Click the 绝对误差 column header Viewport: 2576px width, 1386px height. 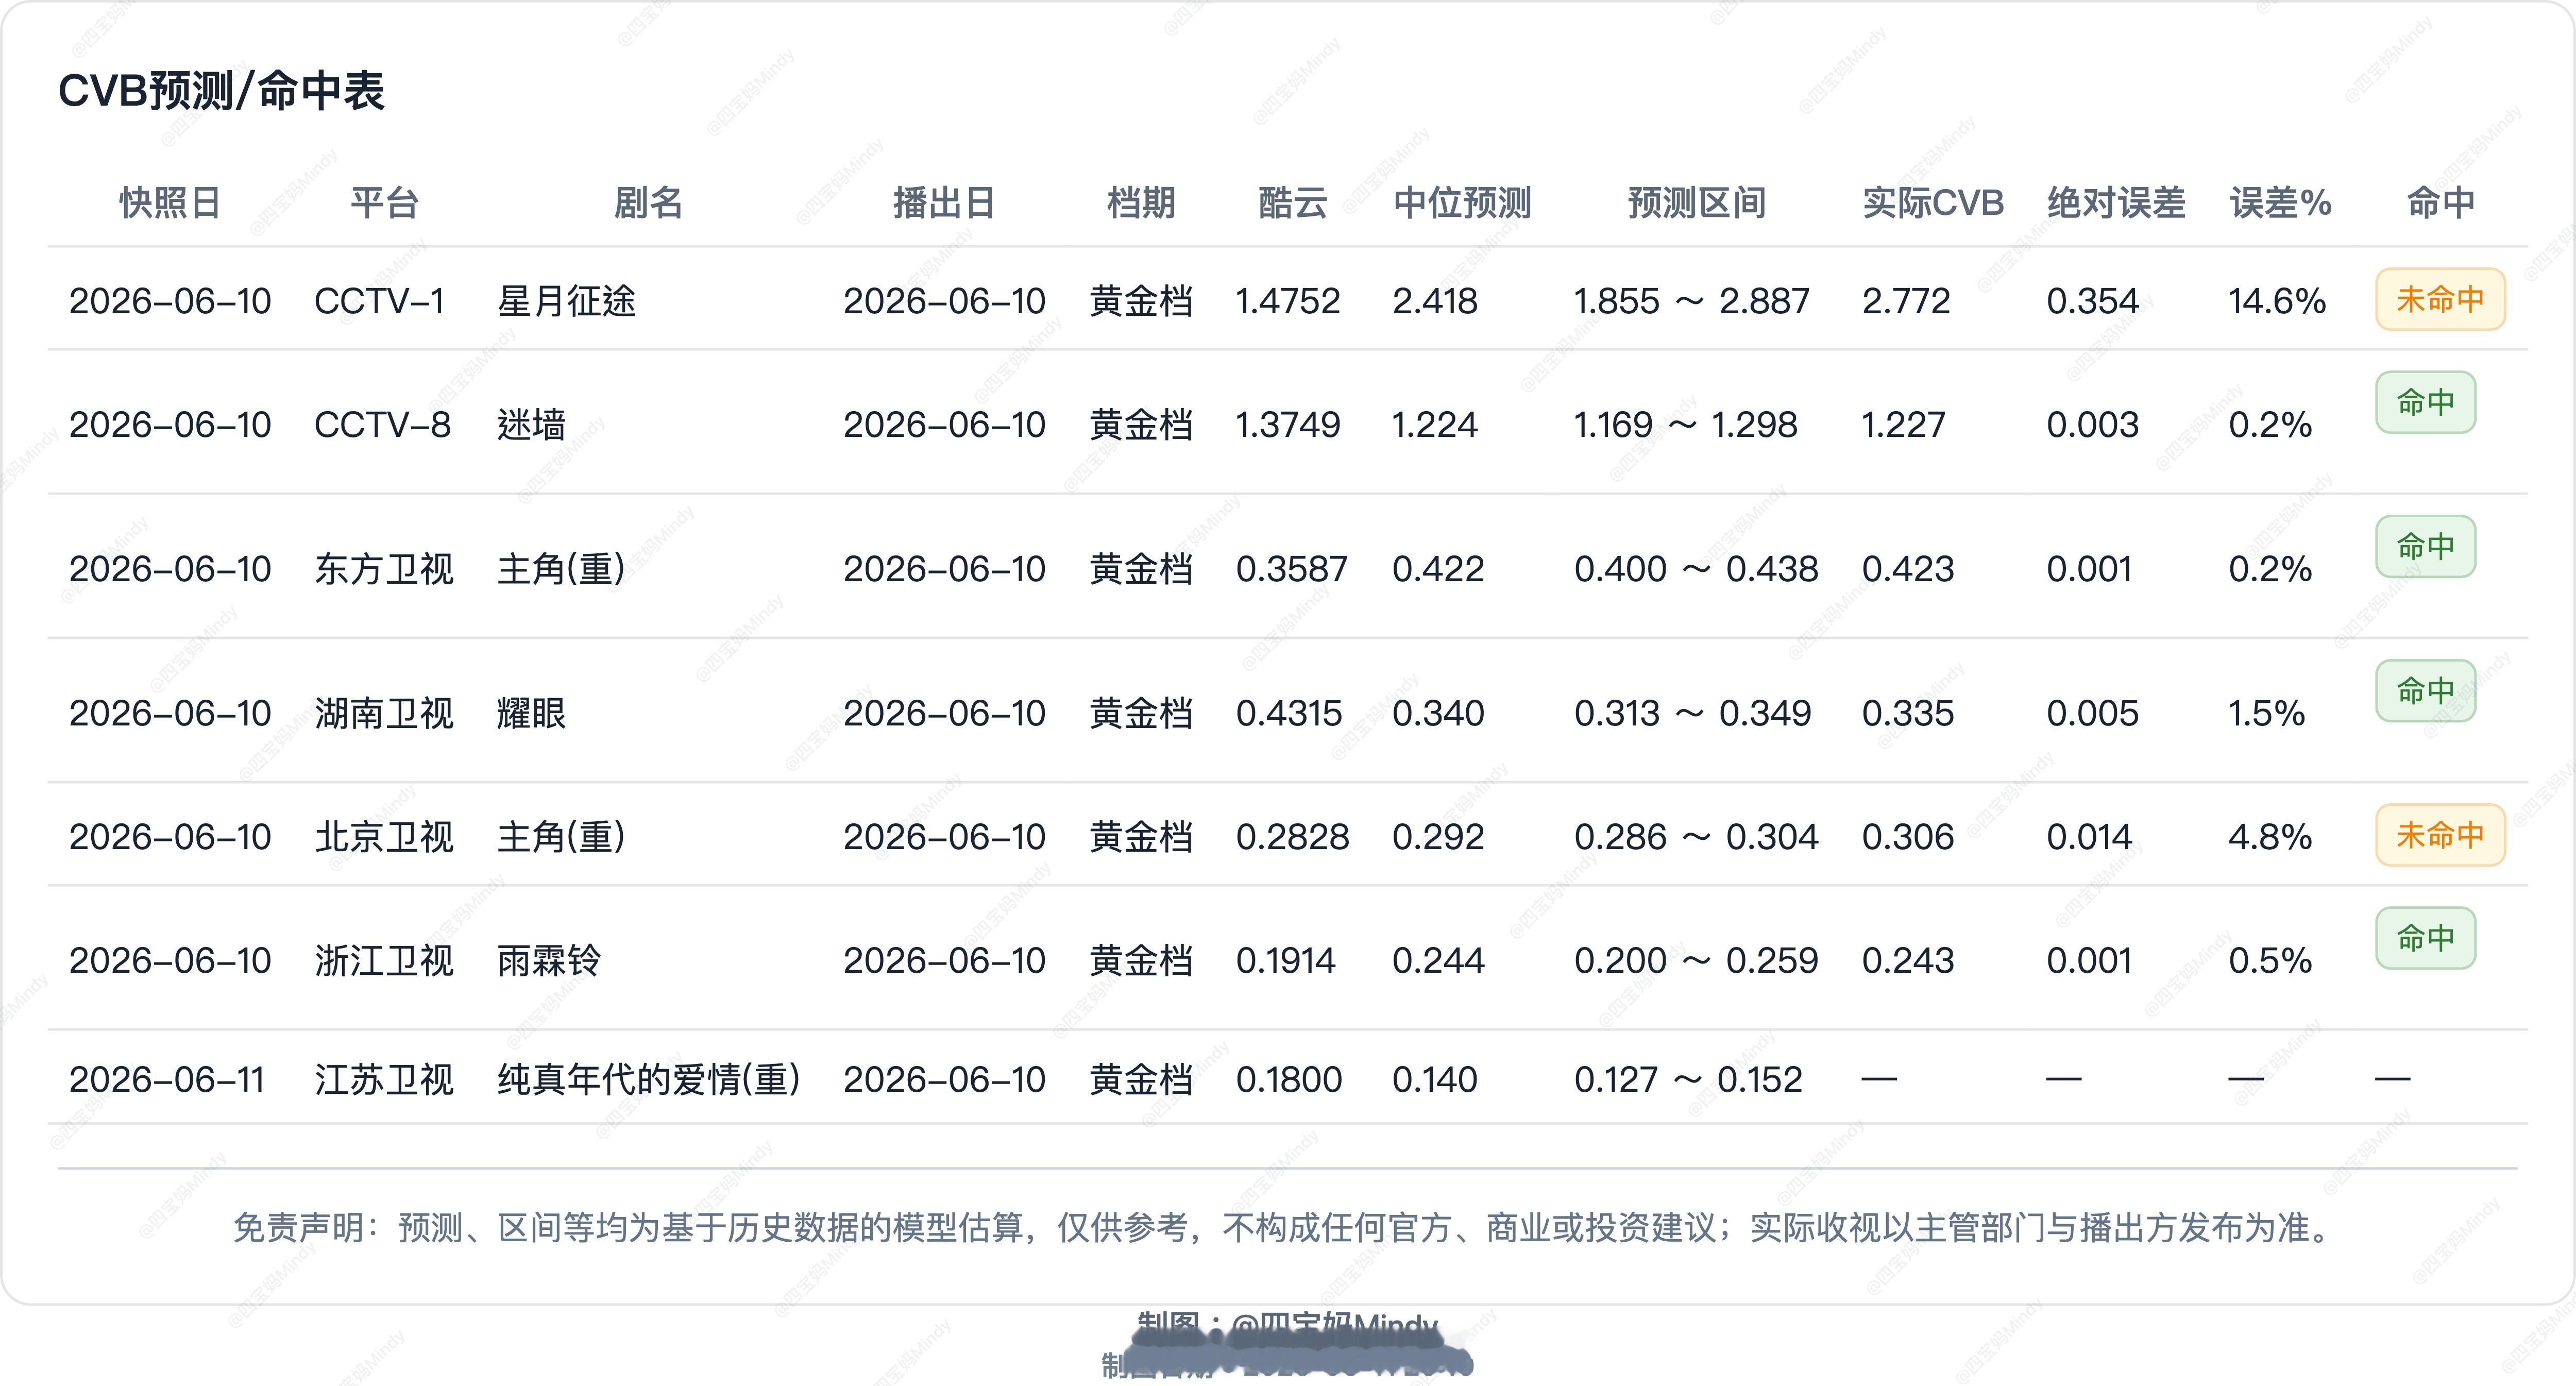tap(2116, 203)
